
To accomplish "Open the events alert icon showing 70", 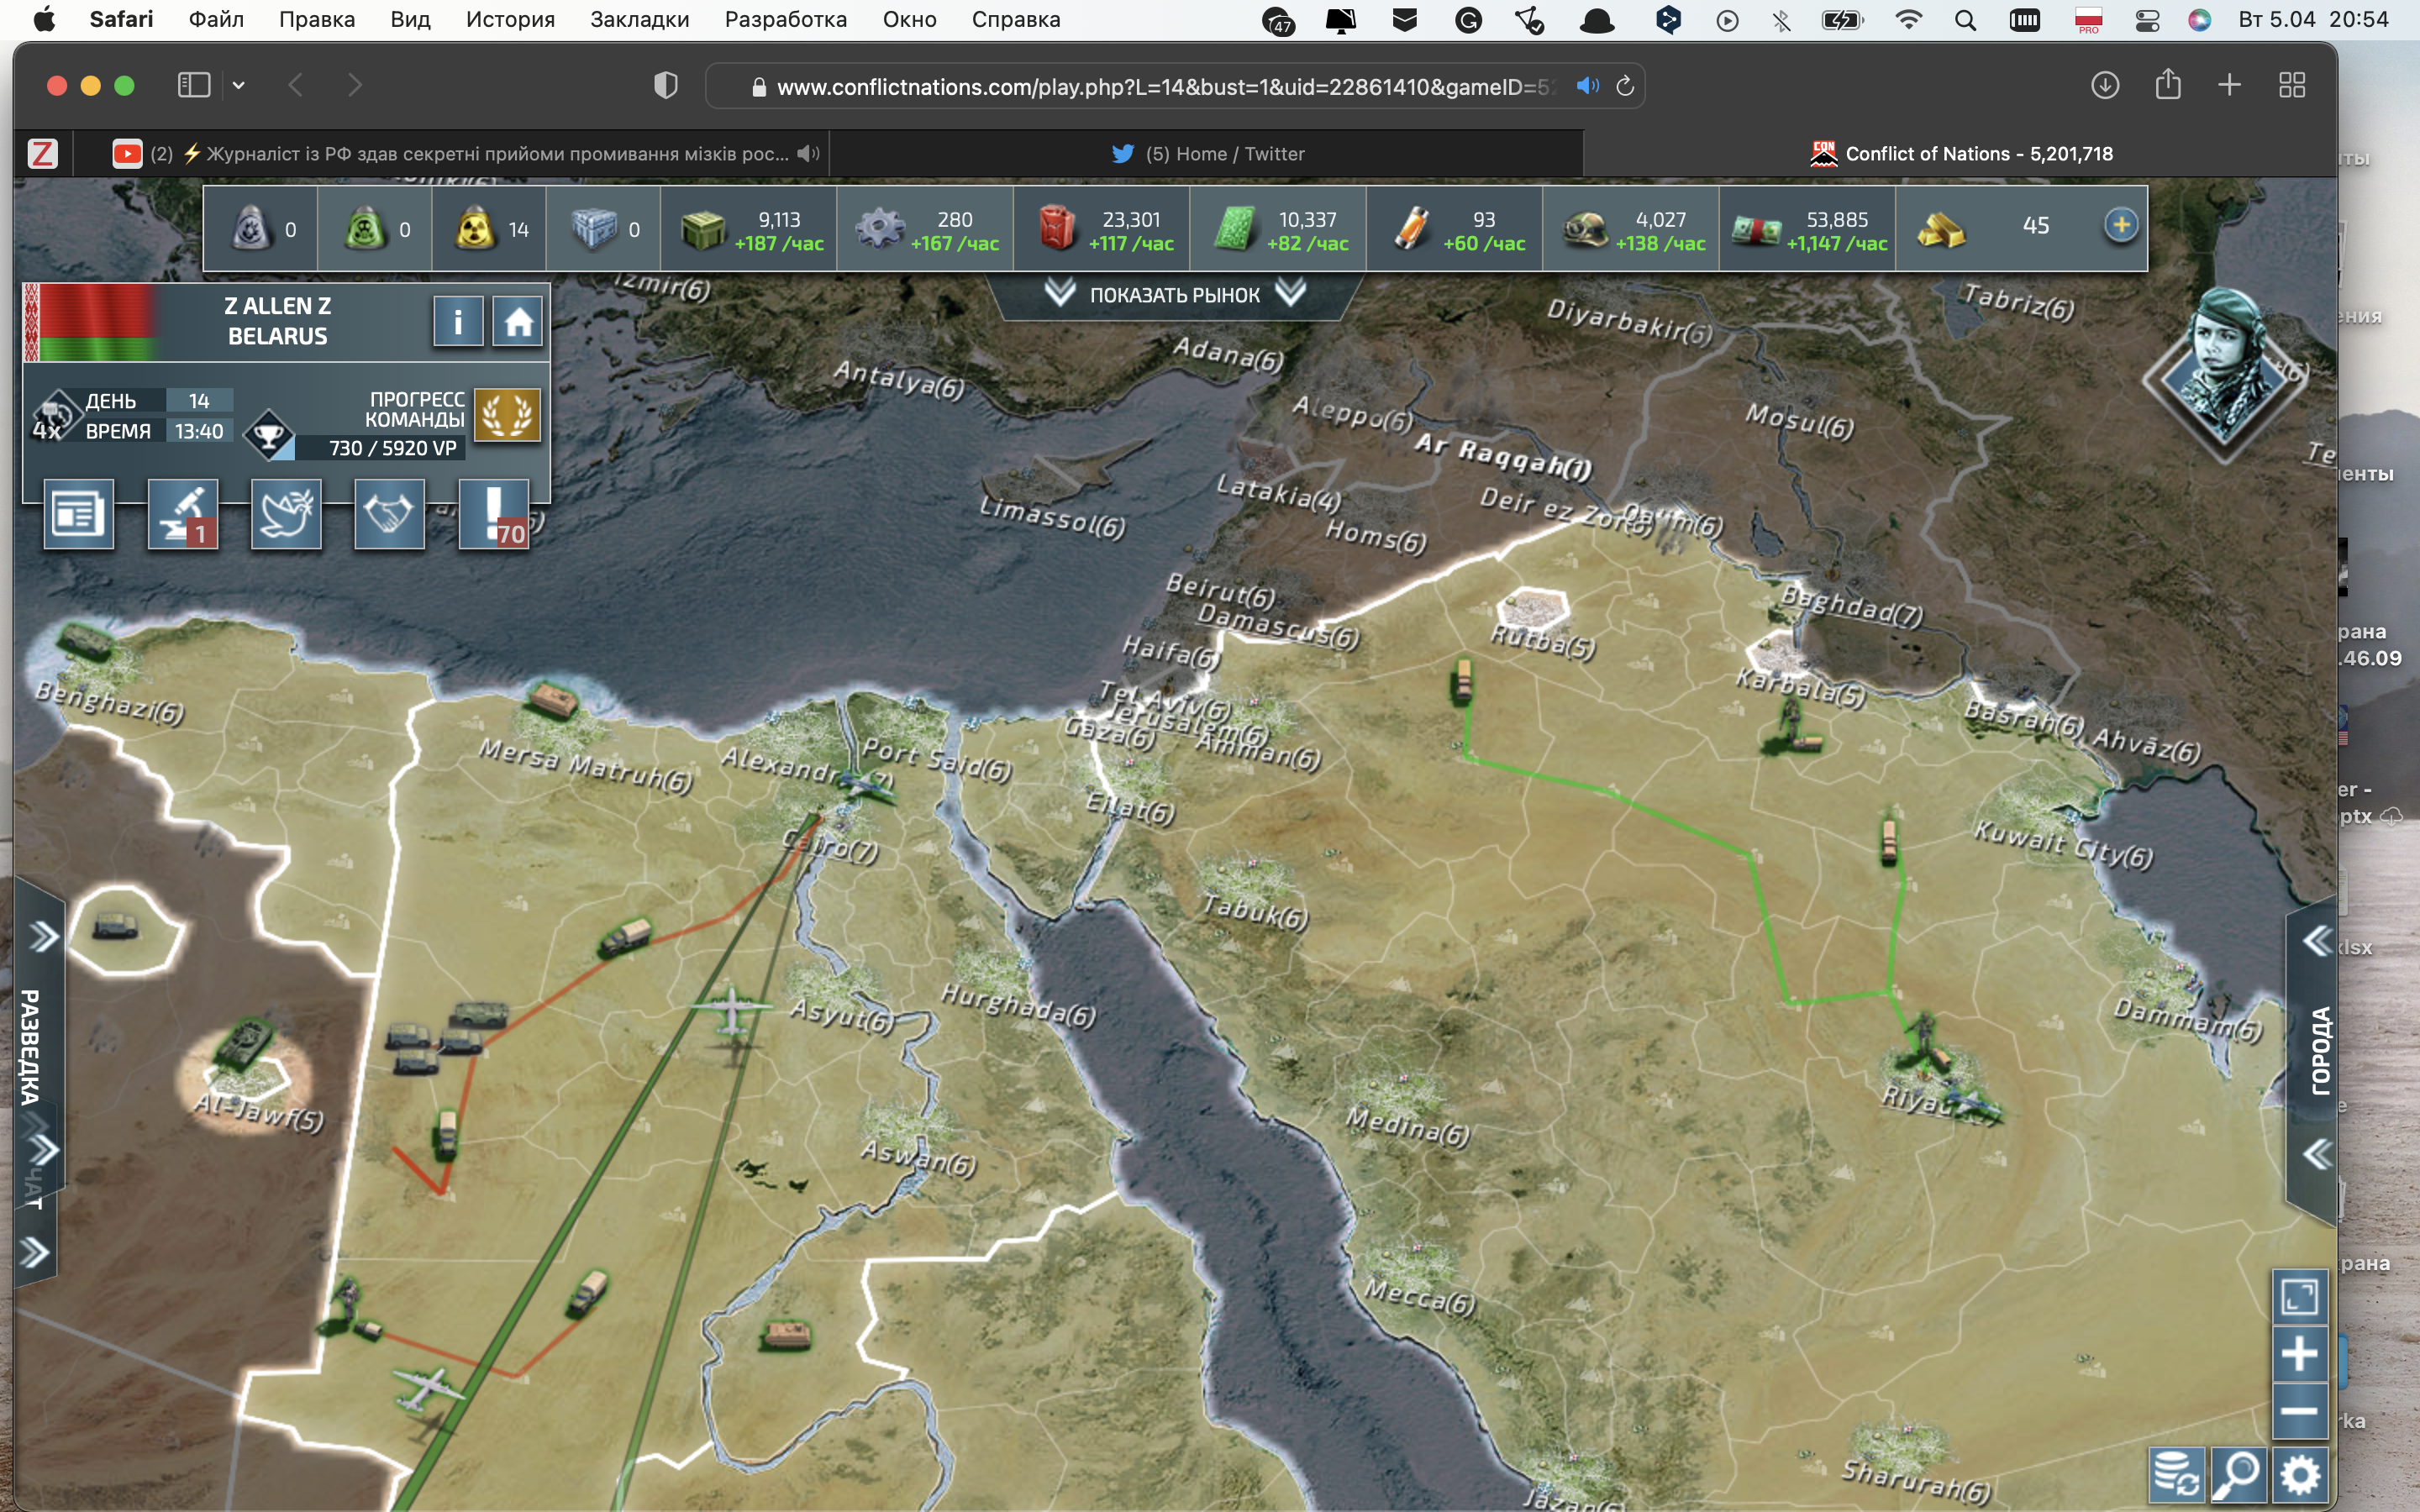I will (493, 514).
